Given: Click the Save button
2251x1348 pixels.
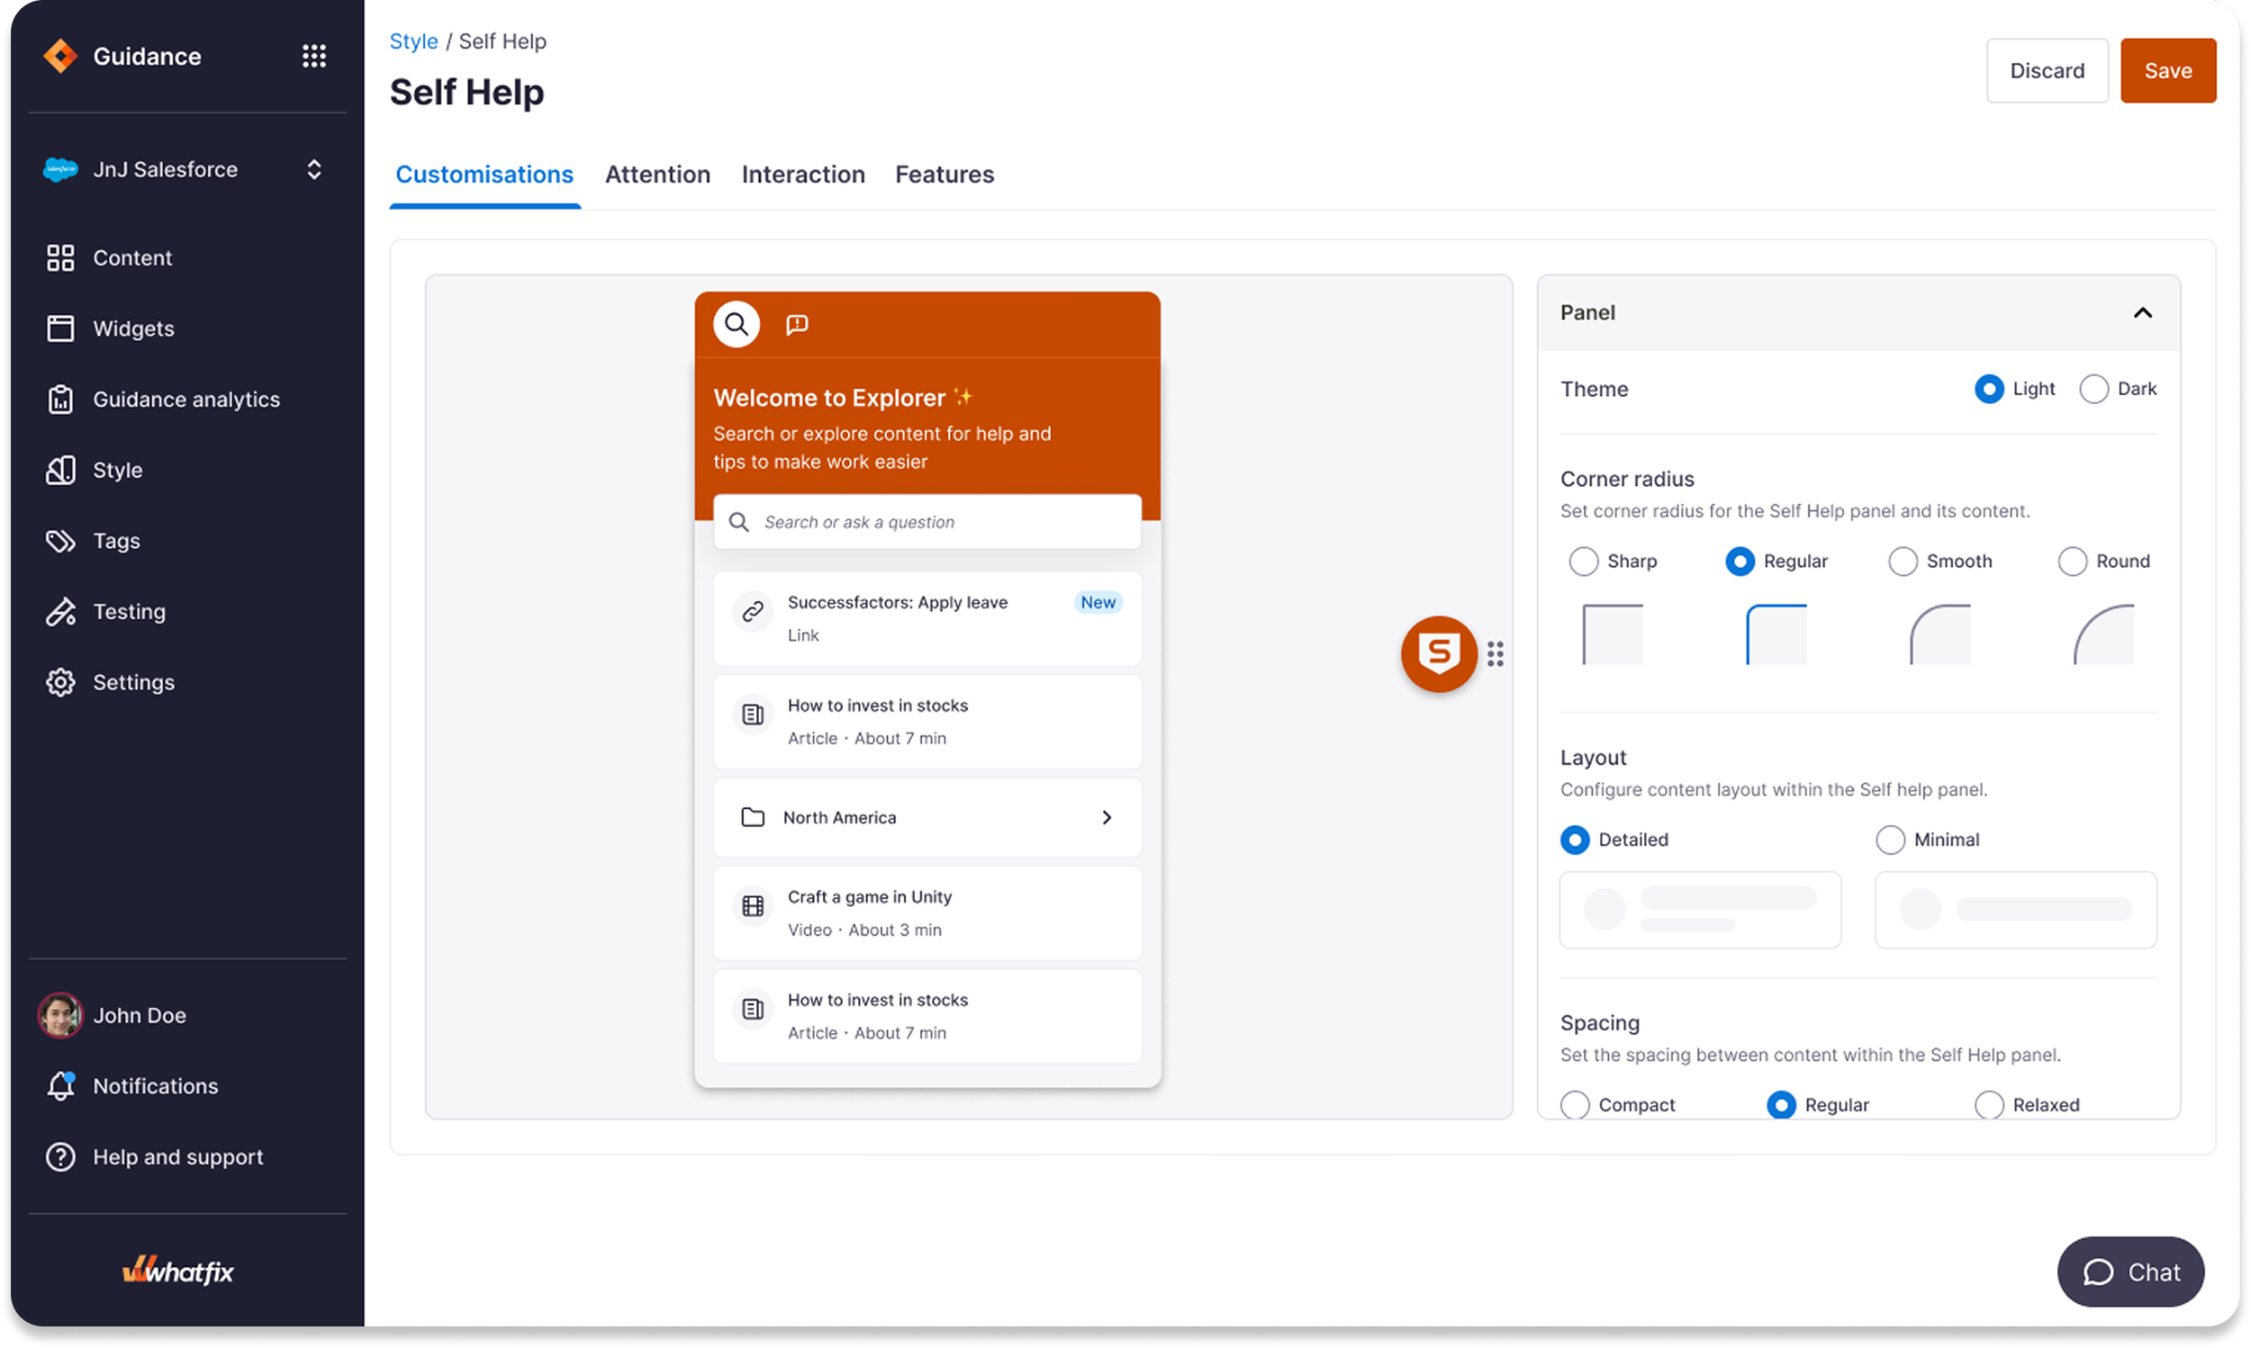Looking at the screenshot, I should point(2167,71).
